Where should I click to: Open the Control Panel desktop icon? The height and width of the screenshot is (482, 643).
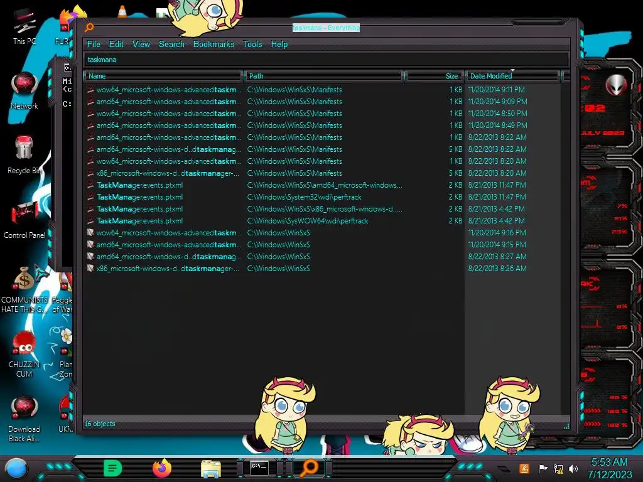point(24,220)
